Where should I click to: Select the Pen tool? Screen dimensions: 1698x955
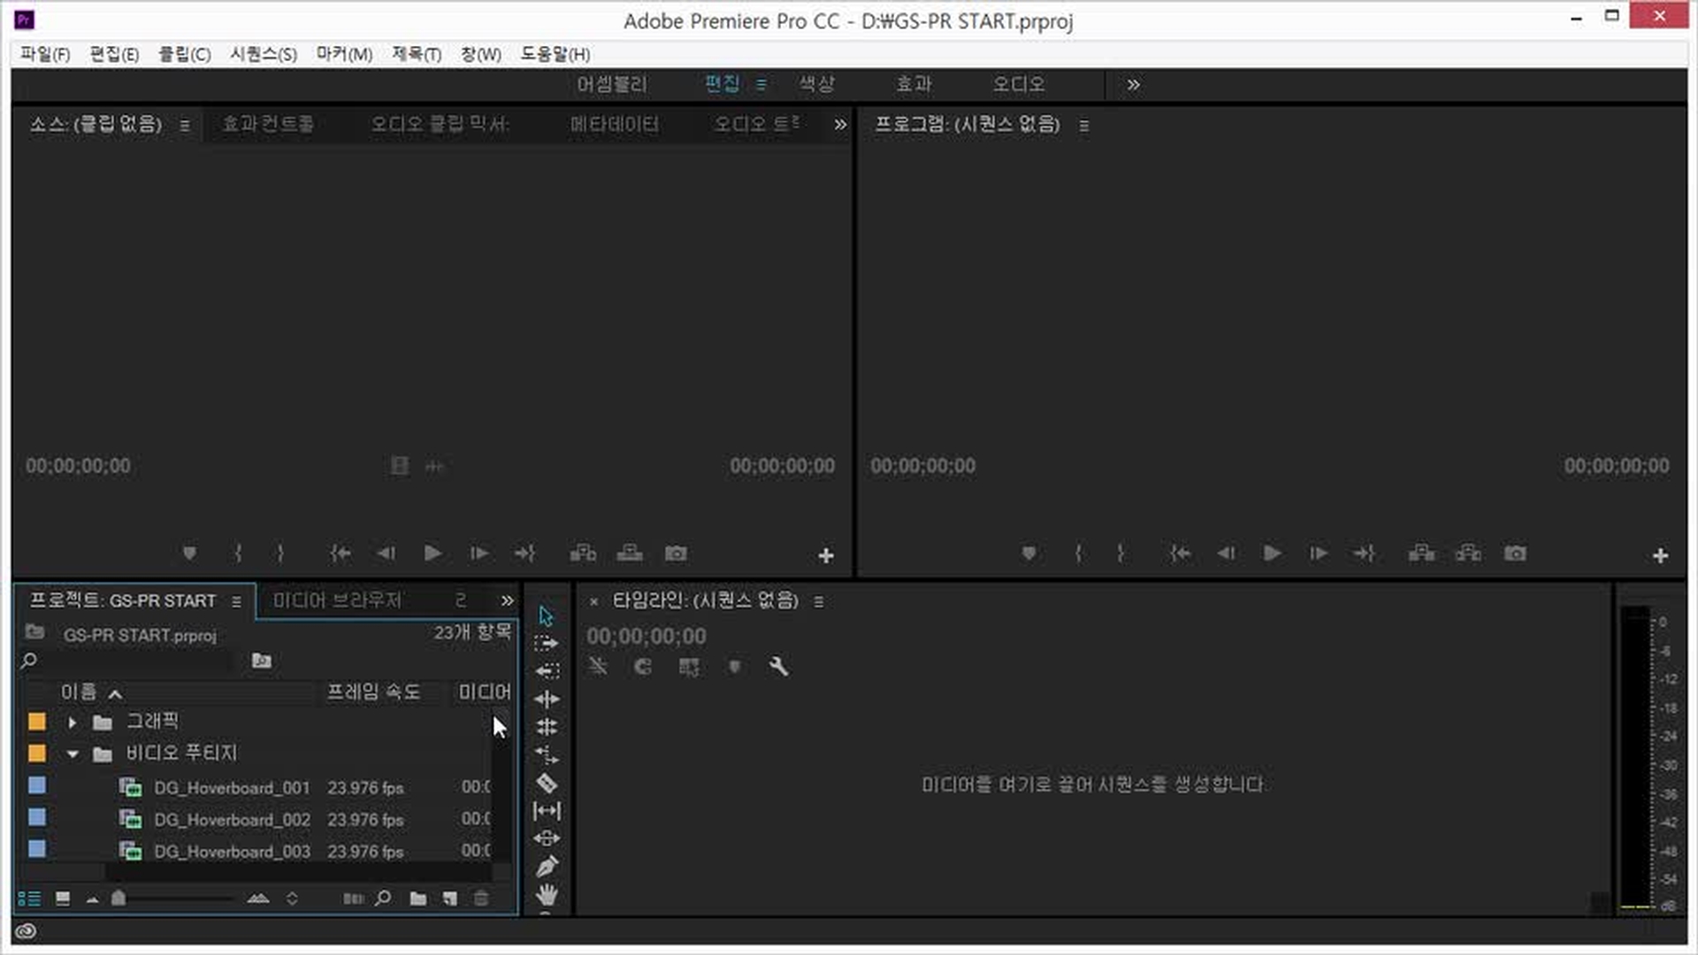[x=547, y=867]
